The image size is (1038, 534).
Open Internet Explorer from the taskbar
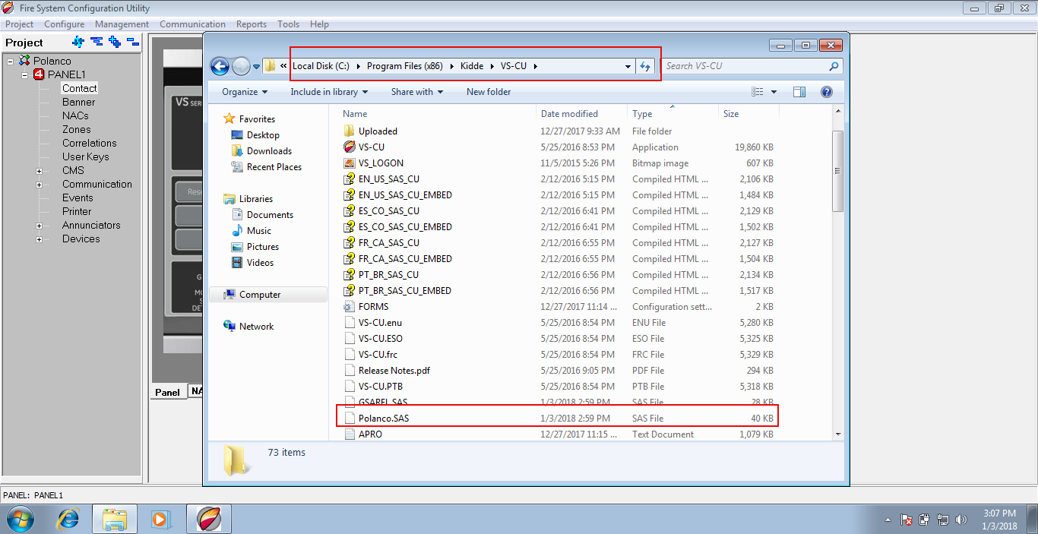(x=68, y=519)
